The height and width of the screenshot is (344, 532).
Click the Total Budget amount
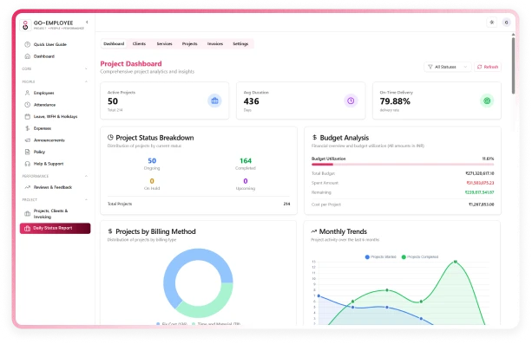(x=479, y=173)
